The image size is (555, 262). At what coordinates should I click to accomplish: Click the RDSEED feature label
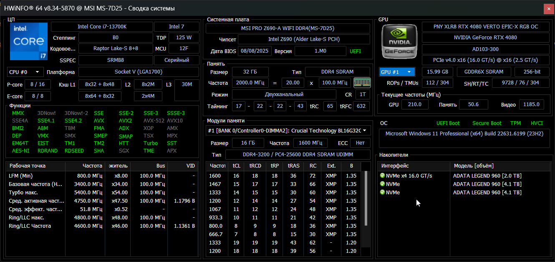74,150
